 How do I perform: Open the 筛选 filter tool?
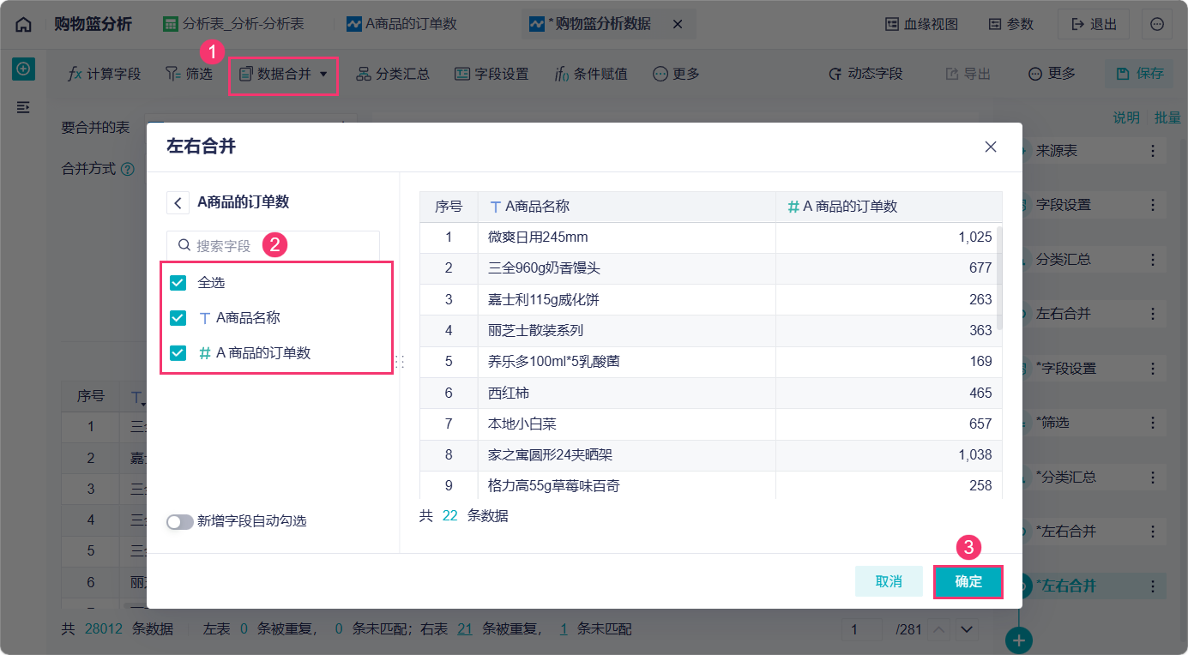(x=188, y=74)
